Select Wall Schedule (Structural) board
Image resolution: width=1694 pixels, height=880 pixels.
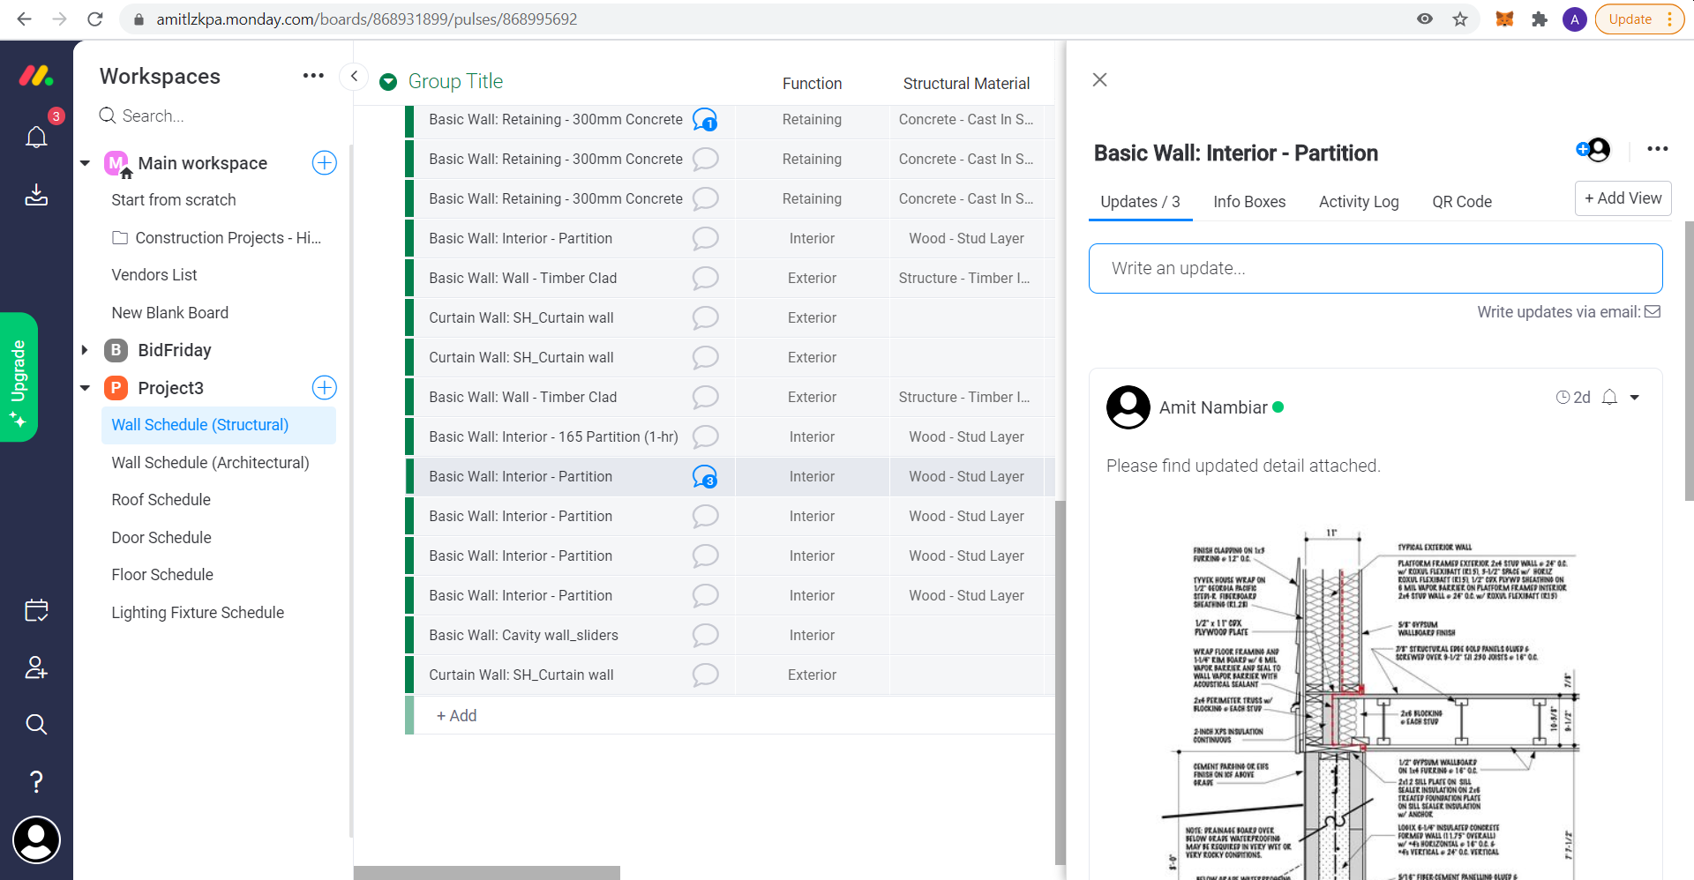point(219,425)
